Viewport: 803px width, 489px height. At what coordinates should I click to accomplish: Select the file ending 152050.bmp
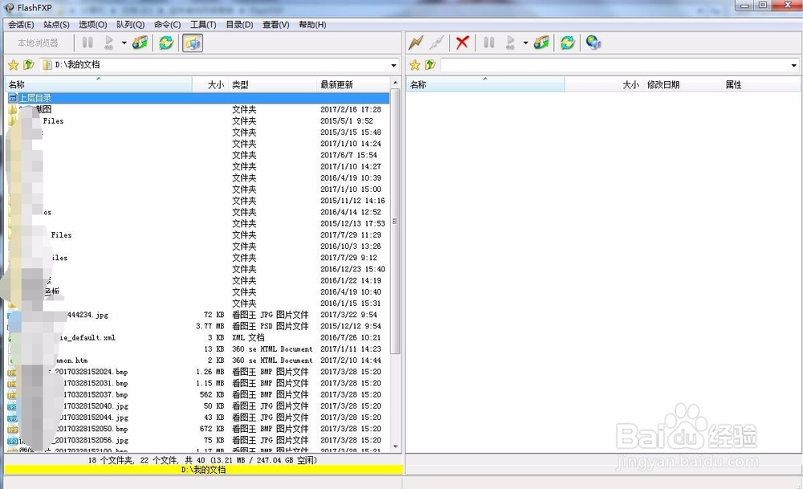click(x=198, y=429)
